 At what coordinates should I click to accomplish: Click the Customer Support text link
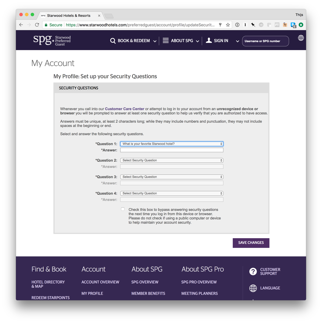[270, 272]
